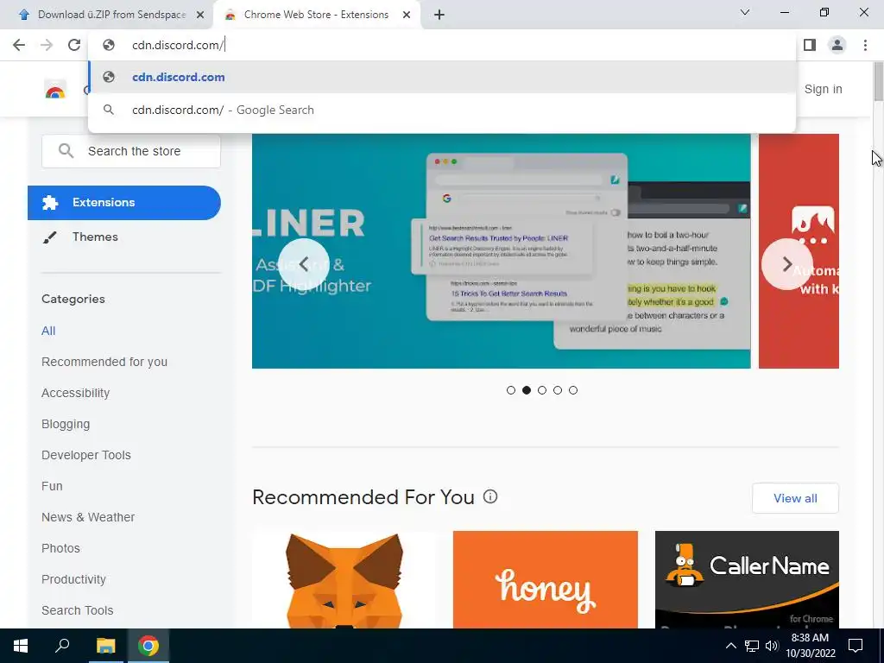Viewport: 884px width, 663px height.
Task: Open the Chrome profile avatar
Action: click(837, 45)
